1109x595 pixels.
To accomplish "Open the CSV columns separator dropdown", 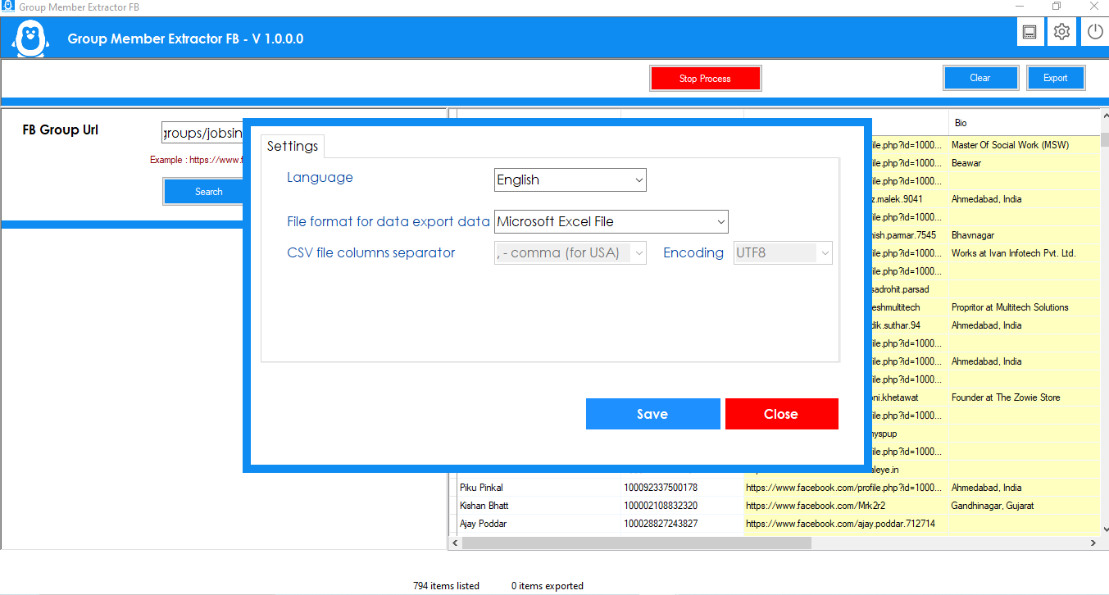I will 570,252.
